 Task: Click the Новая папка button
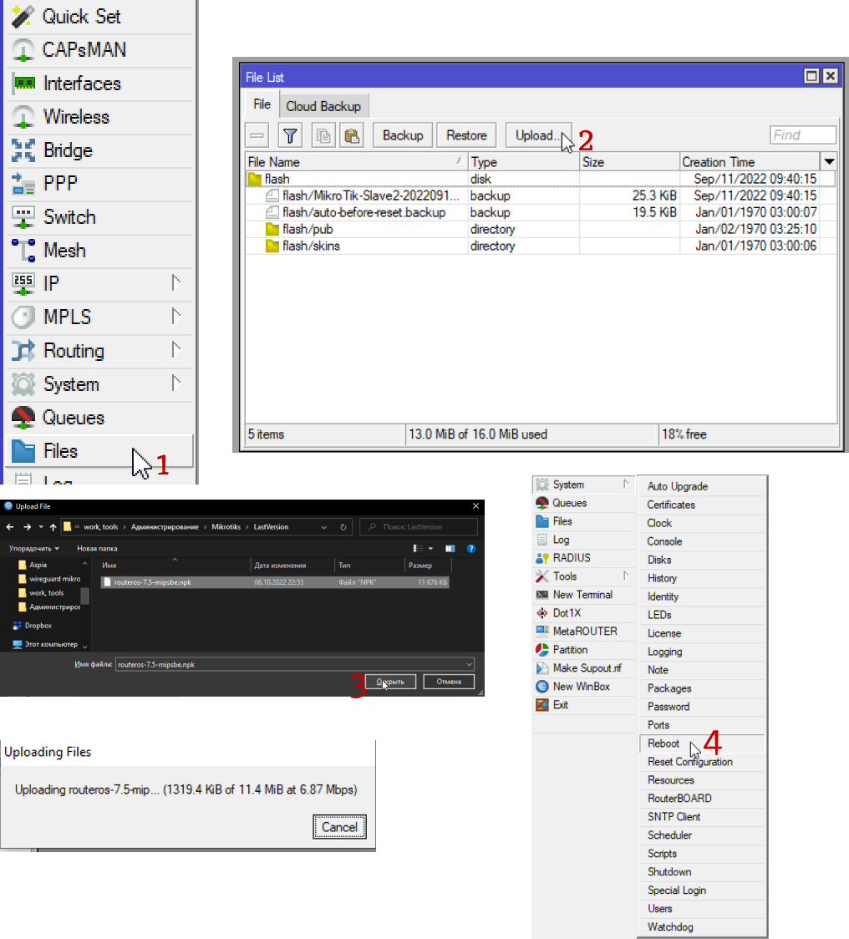(x=97, y=549)
